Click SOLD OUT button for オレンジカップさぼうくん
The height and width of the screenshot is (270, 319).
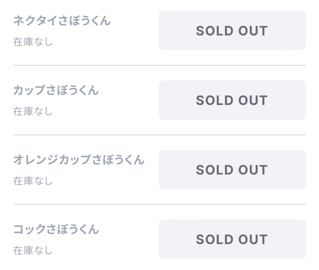point(232,170)
